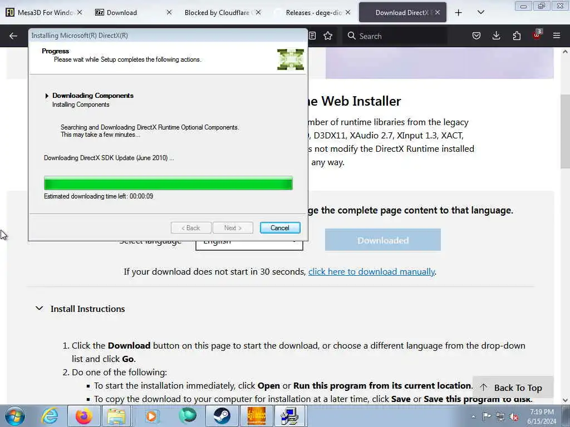Close the Blocked by Cloudflare tab
The image size is (570, 427).
(x=258, y=13)
